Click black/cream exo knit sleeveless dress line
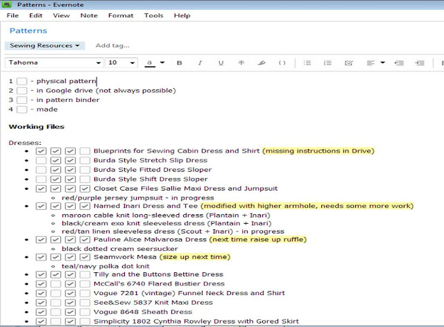Screen dimensions: 444x327 click(x=166, y=224)
